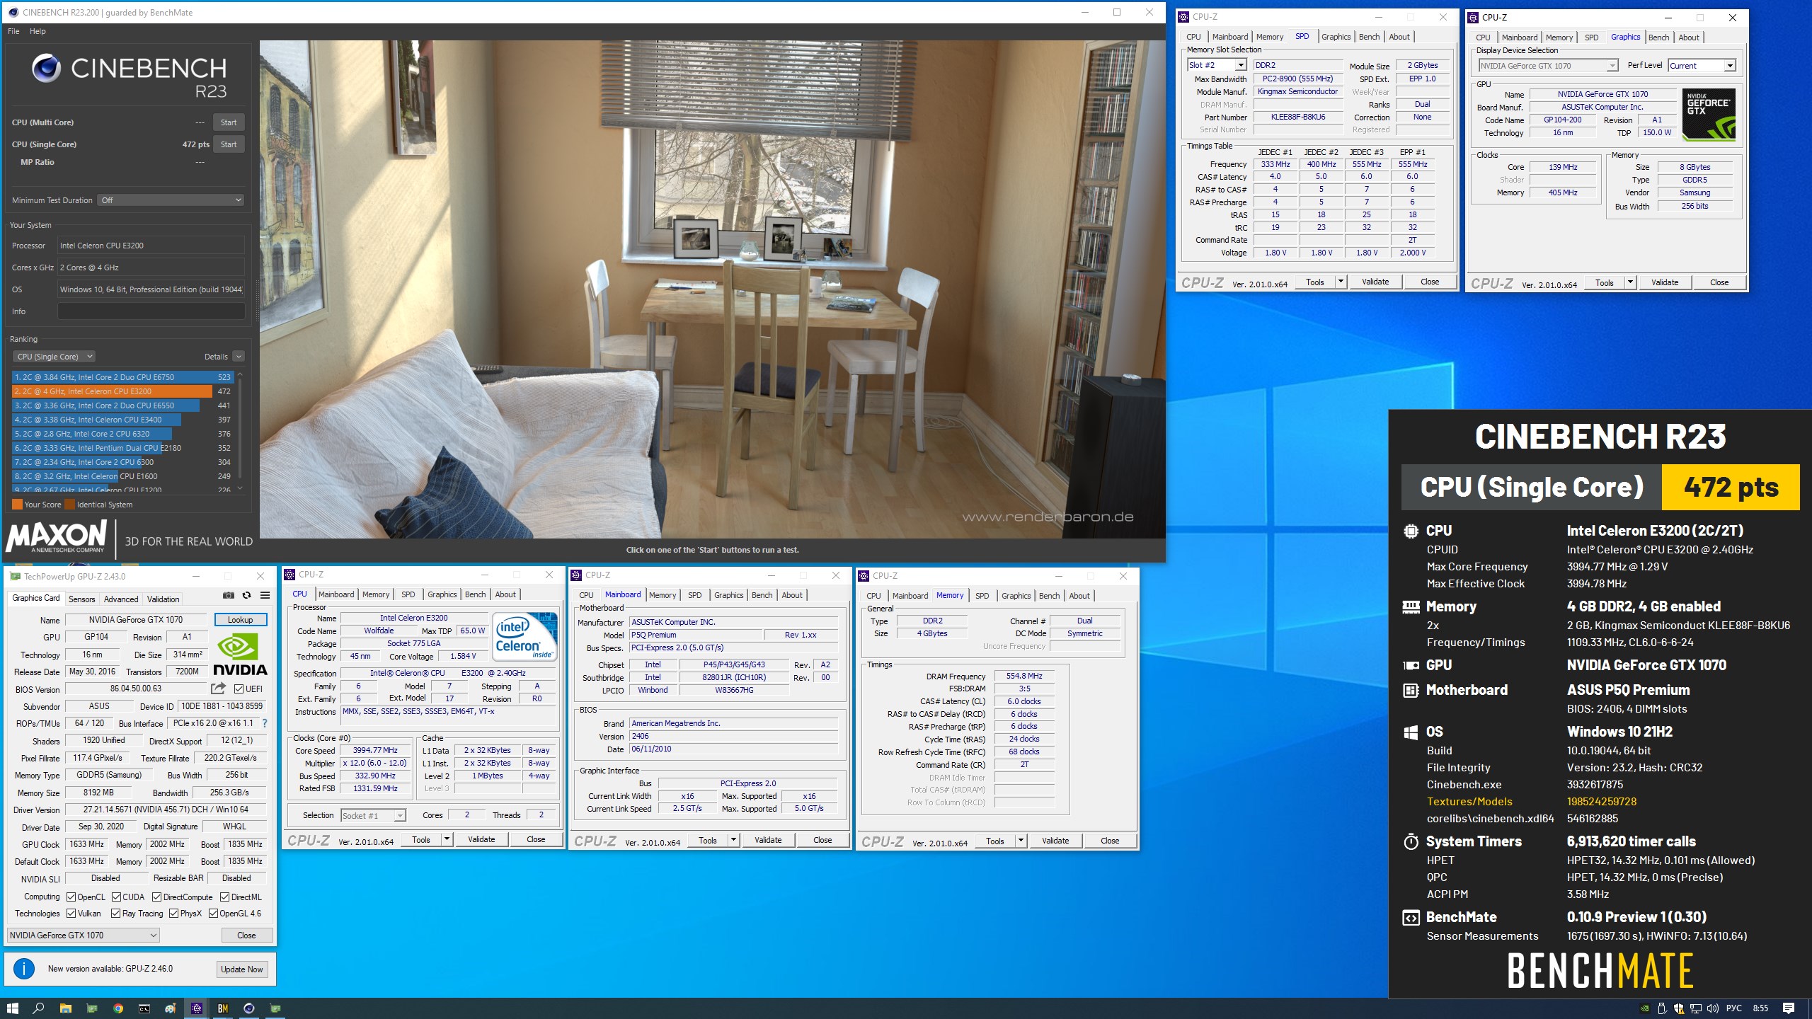The image size is (1812, 1019).
Task: Toggle the OpenGL 4.6 checkbox
Action: [x=213, y=914]
